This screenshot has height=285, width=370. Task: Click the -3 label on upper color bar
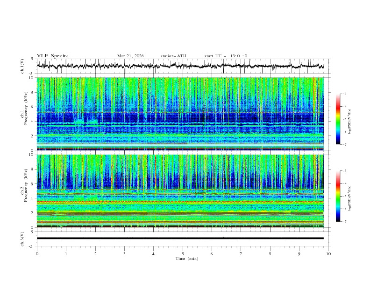coord(344,94)
